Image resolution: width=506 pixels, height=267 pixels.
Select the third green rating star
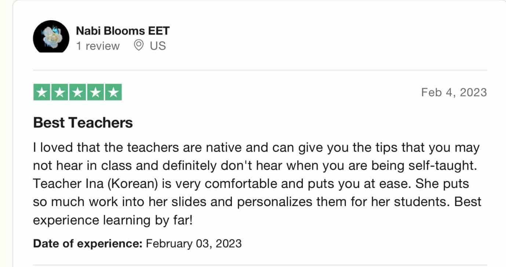(77, 93)
